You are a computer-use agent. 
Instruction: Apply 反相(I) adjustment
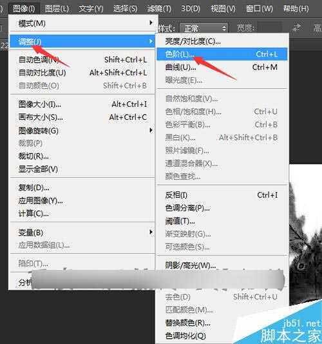pos(222,195)
